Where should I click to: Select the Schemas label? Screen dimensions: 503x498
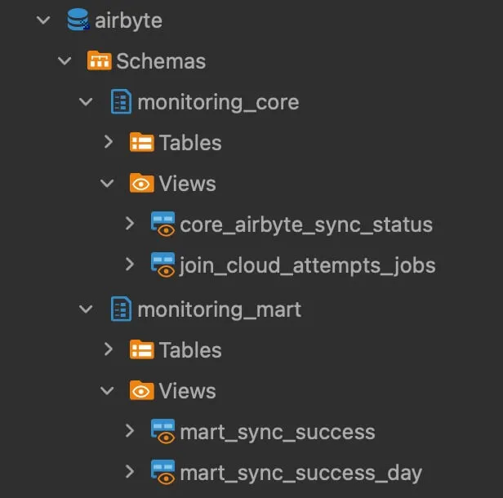click(x=161, y=61)
